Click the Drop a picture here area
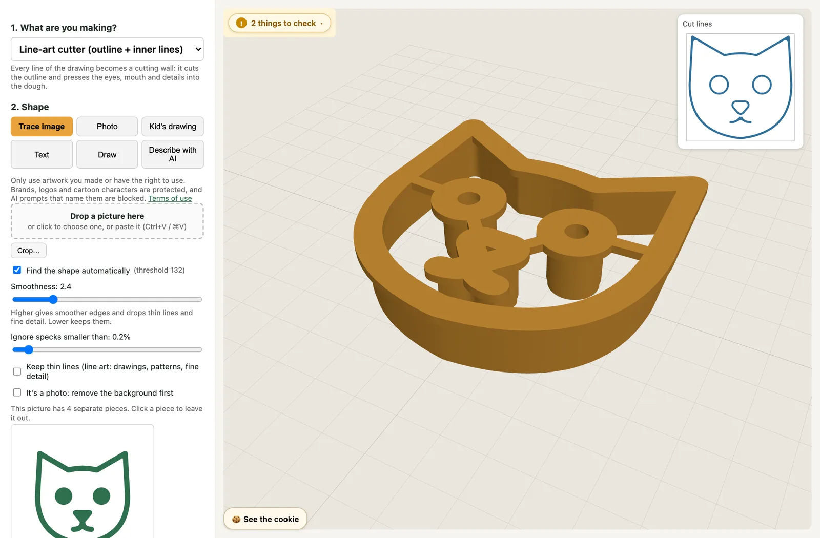Viewport: 820px width, 538px height. point(107,221)
